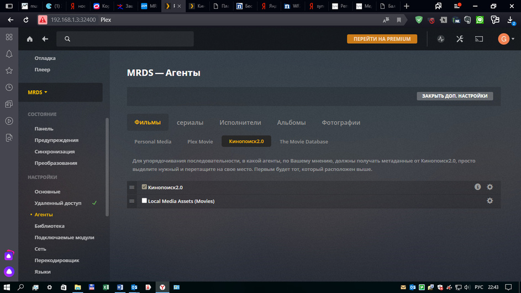Click the page translate icon
This screenshot has height=293, width=521.
[x=386, y=20]
